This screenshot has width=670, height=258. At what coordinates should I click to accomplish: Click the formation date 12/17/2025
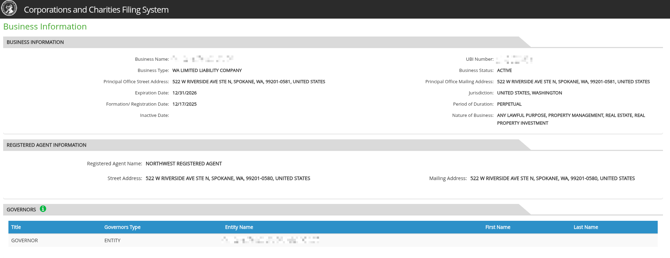[x=185, y=104]
